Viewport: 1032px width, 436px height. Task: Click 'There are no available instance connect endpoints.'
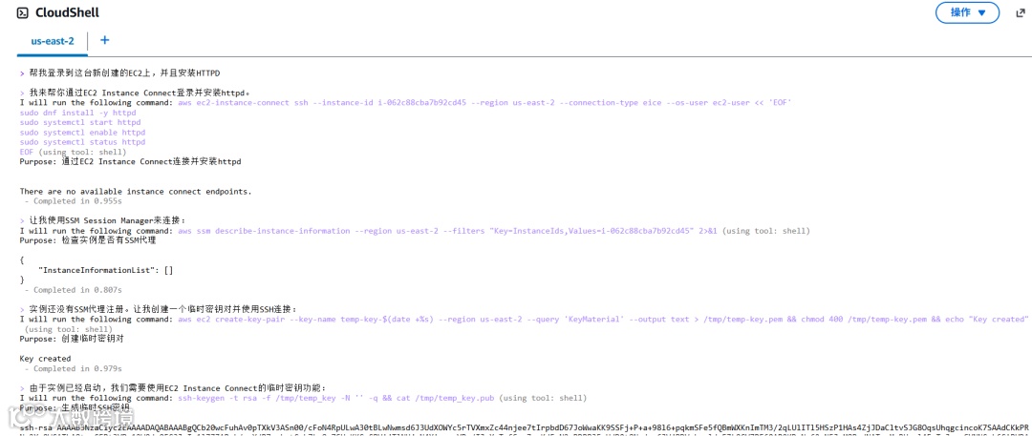(x=136, y=192)
